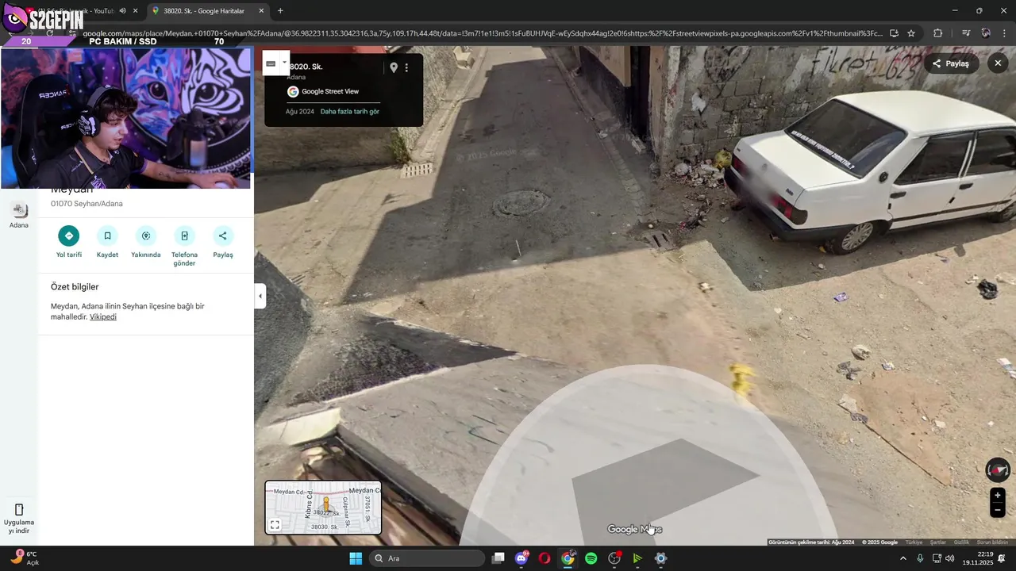Click the Sorun bildirin link
1016x571 pixels.
pyautogui.click(x=992, y=542)
